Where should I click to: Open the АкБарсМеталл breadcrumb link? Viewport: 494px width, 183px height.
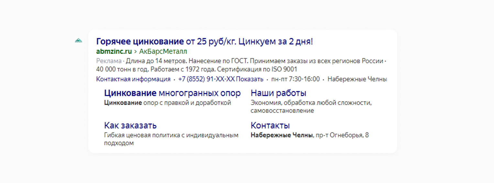pos(163,52)
